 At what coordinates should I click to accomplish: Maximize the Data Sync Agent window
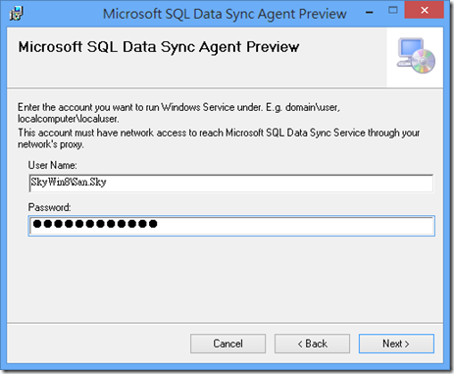tap(393, 11)
